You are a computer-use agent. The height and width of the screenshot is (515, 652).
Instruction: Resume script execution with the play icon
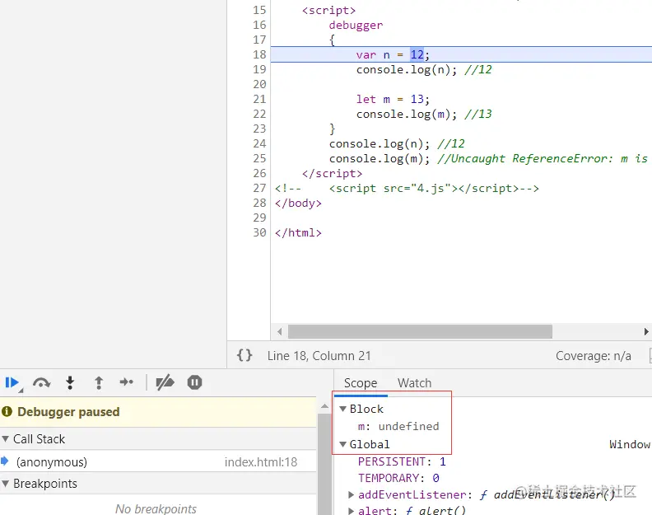click(12, 382)
